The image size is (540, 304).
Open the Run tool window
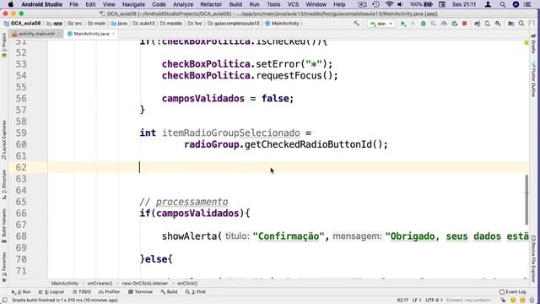click(x=21, y=292)
